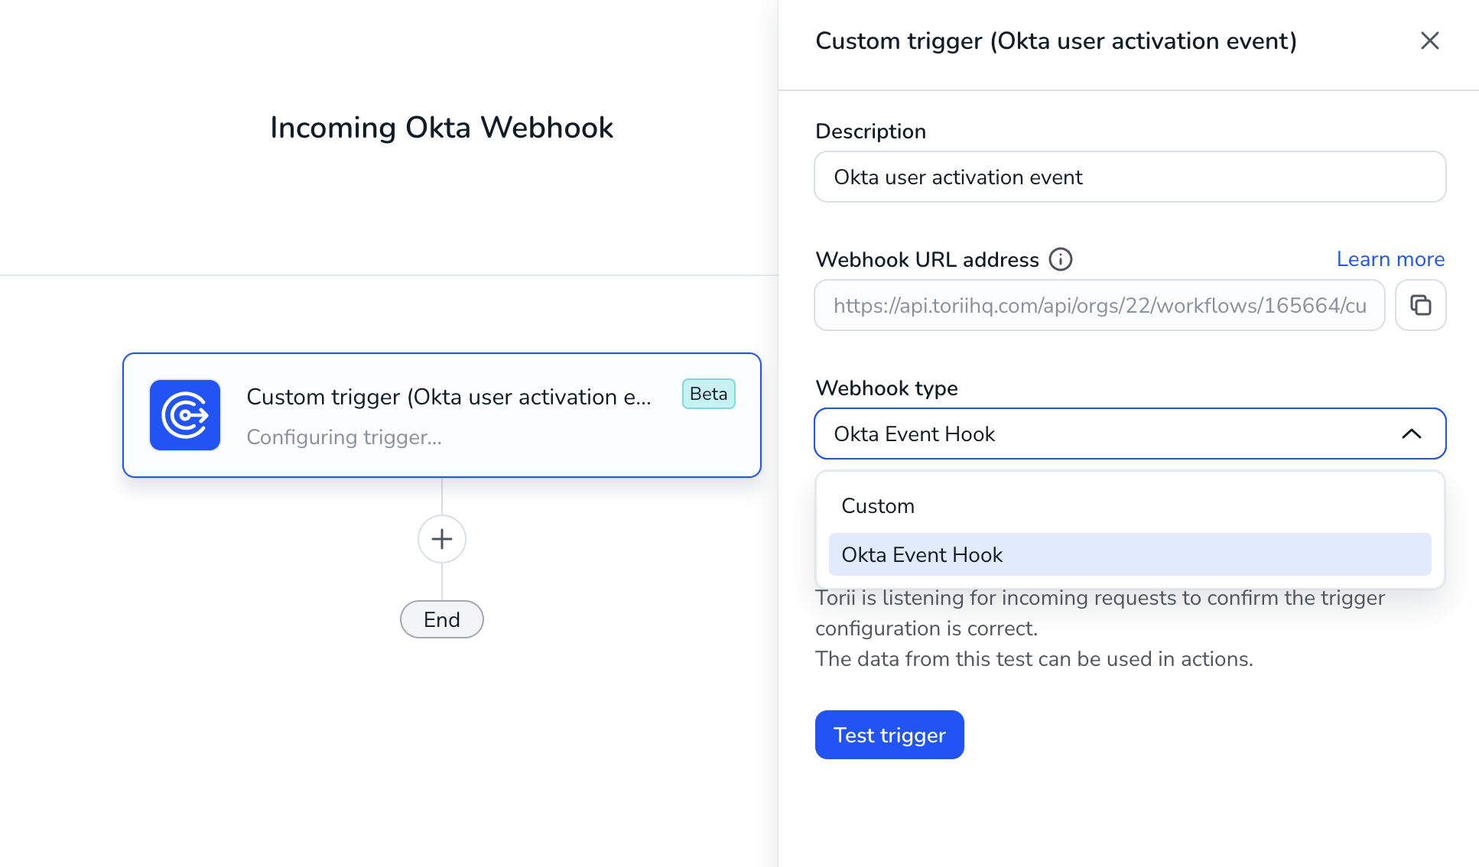Click the Webhook type label
1479x867 pixels.
[886, 388]
